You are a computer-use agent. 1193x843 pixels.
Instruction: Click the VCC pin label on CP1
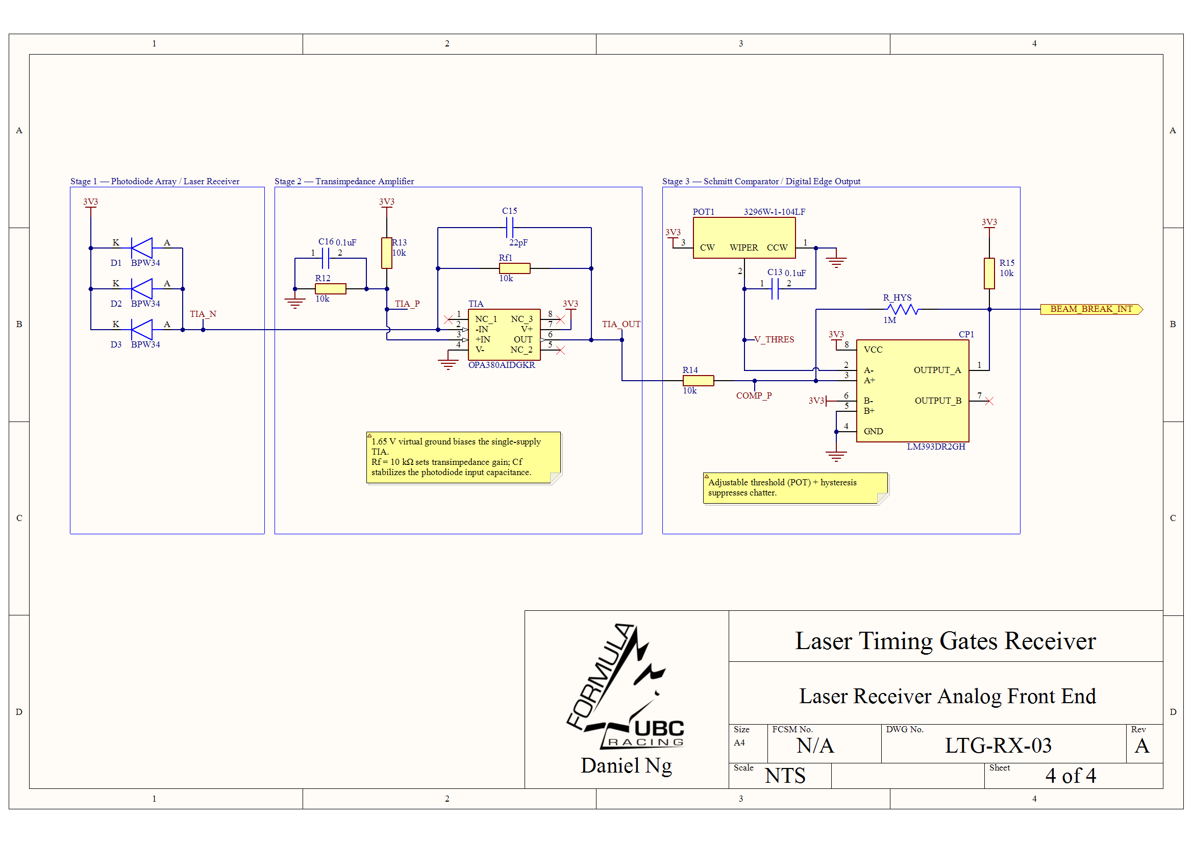click(x=873, y=350)
